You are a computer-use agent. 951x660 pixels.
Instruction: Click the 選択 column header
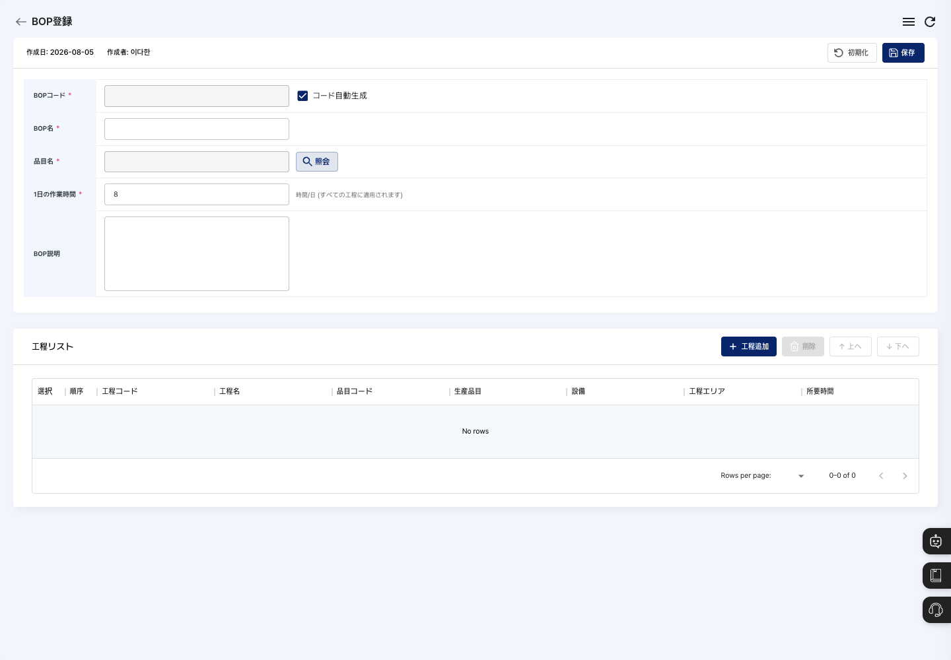45,391
